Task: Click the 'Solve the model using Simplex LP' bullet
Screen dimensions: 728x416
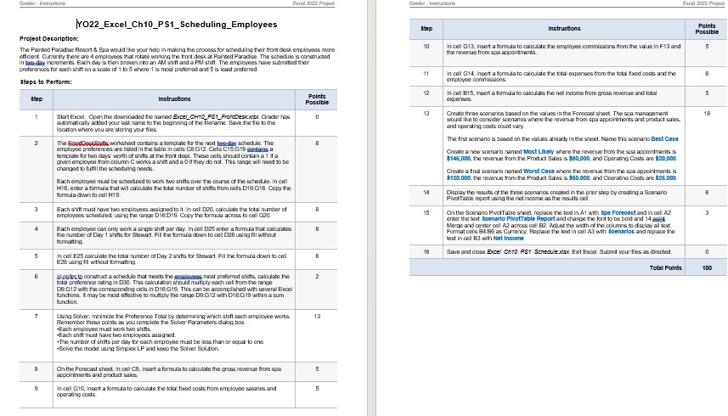Action: tap(138, 349)
